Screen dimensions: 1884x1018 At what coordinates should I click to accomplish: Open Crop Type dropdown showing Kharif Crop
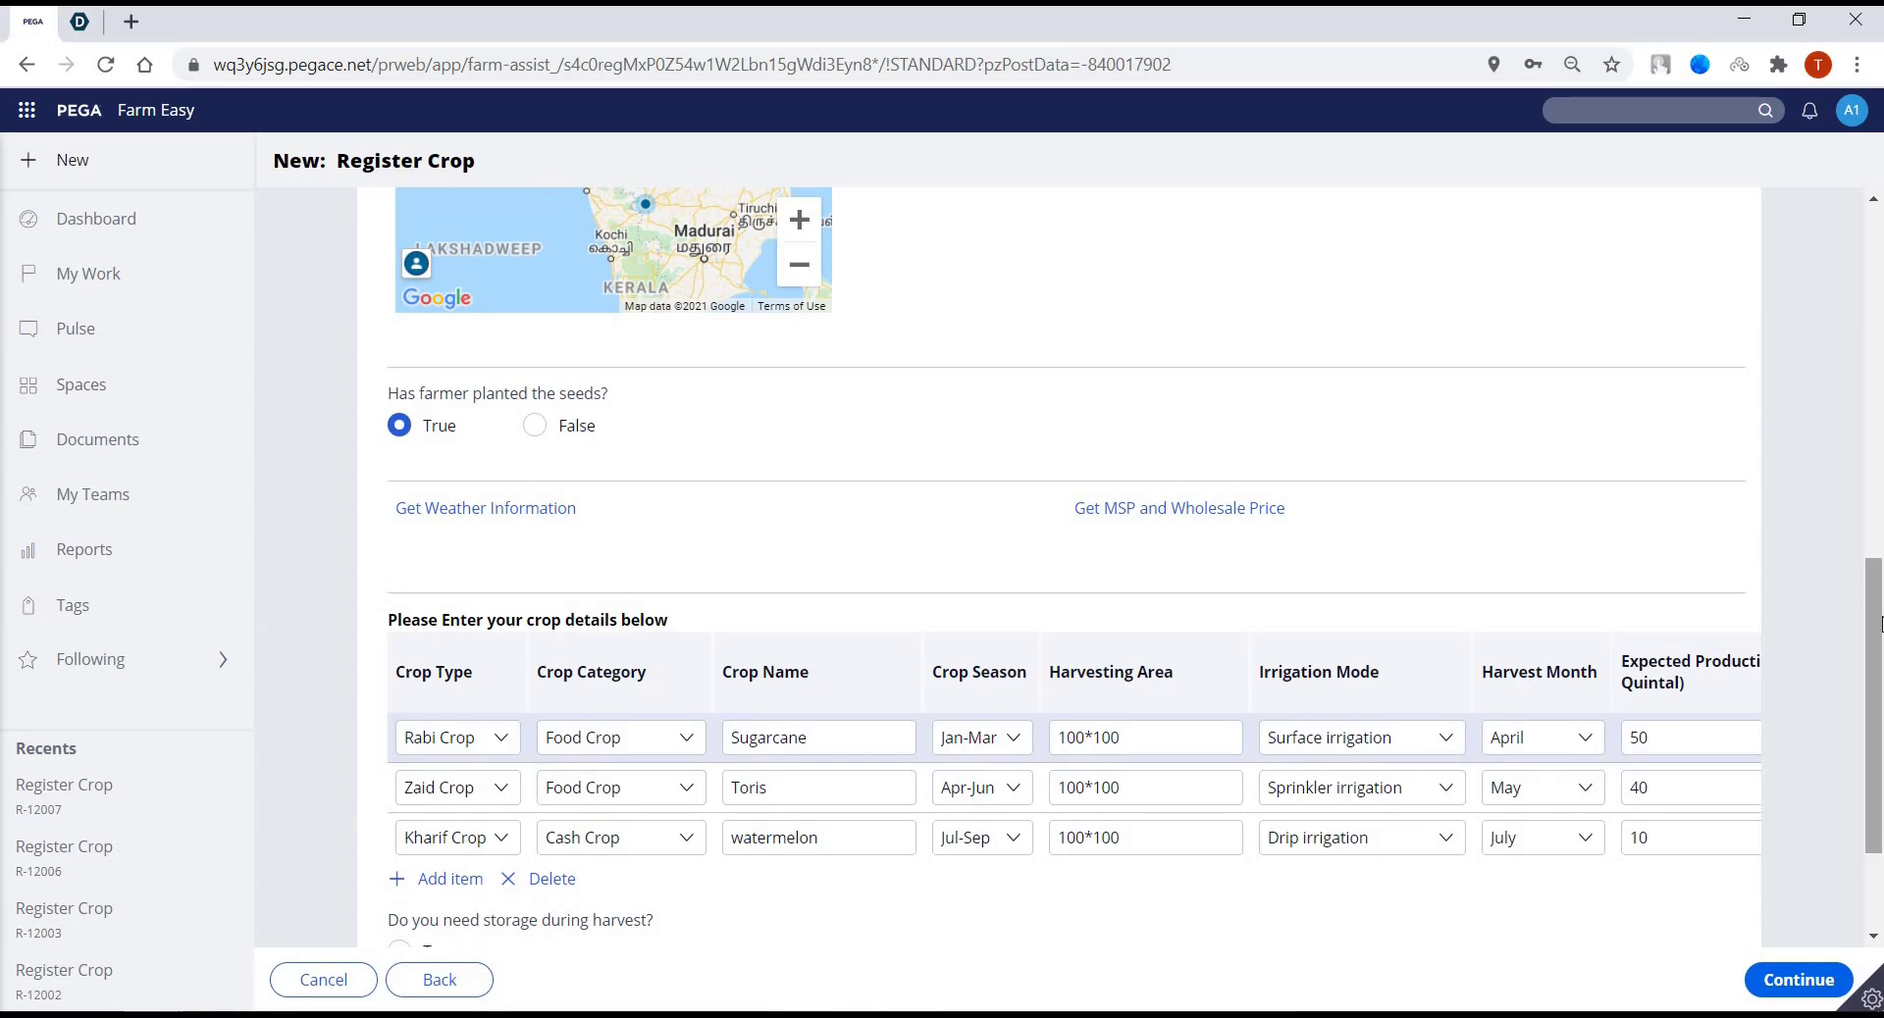457,838
